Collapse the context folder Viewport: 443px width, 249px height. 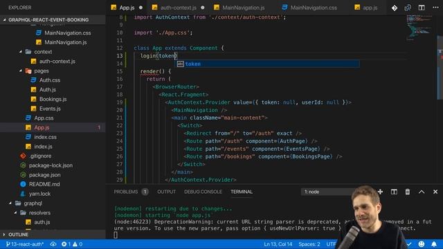pos(43,52)
